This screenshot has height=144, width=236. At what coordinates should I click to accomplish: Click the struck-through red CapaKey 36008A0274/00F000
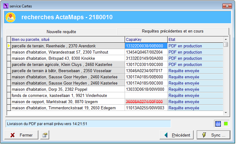point(146,102)
